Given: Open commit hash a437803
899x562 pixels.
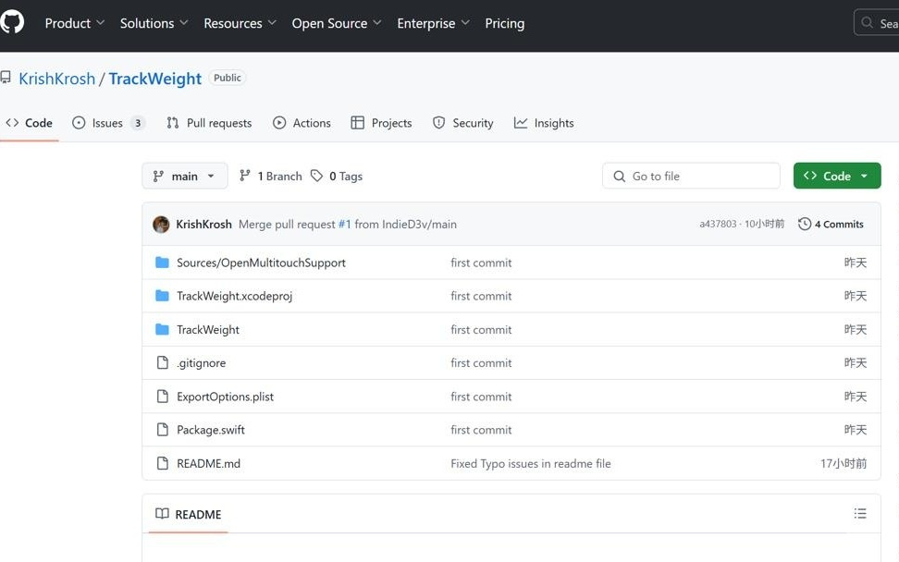Looking at the screenshot, I should coord(718,224).
